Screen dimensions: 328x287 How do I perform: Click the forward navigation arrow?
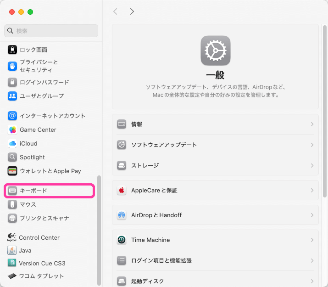tap(132, 11)
